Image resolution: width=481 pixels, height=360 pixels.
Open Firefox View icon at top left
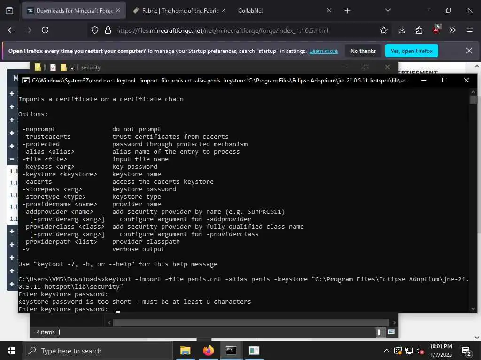click(9, 10)
